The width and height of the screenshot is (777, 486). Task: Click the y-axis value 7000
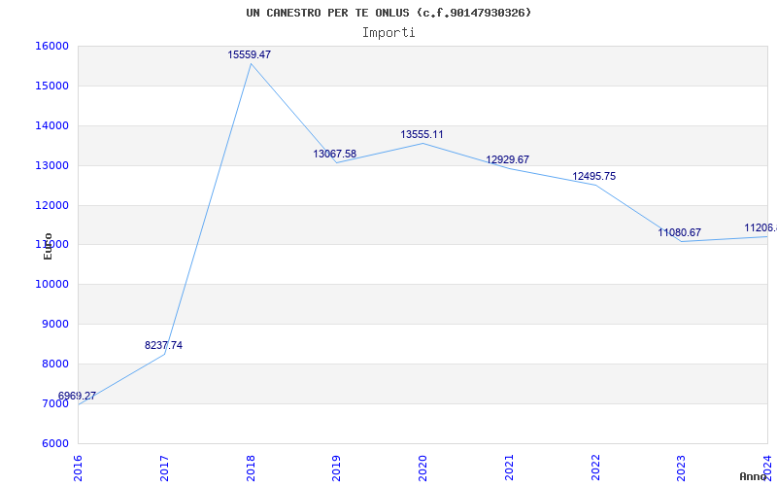pos(54,403)
